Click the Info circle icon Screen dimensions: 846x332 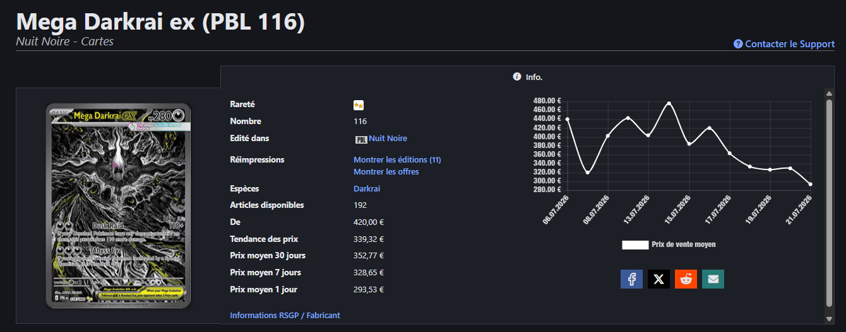pos(517,77)
